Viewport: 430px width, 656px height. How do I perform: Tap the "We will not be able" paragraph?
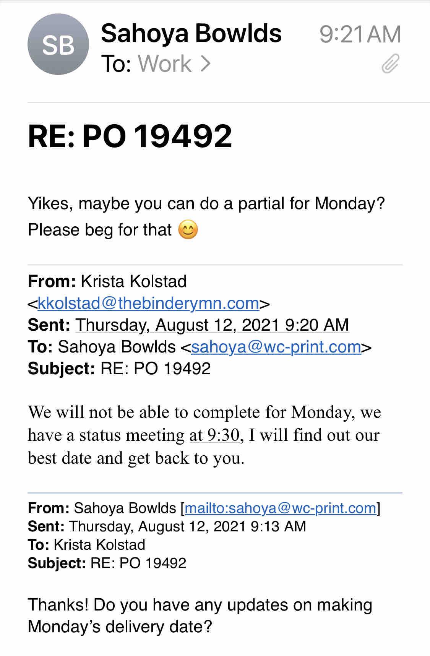point(204,435)
